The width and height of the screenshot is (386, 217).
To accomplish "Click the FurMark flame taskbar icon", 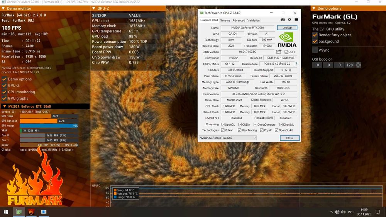I will click(x=31, y=212).
